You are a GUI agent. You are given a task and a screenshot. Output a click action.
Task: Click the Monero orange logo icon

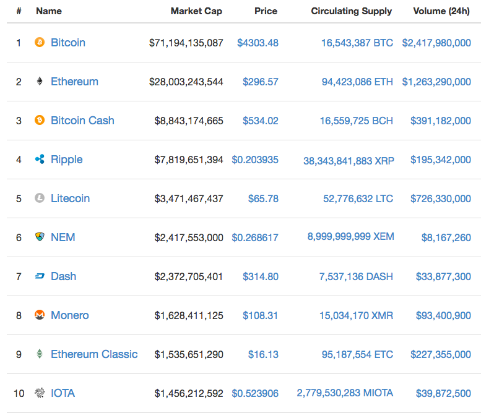click(40, 315)
